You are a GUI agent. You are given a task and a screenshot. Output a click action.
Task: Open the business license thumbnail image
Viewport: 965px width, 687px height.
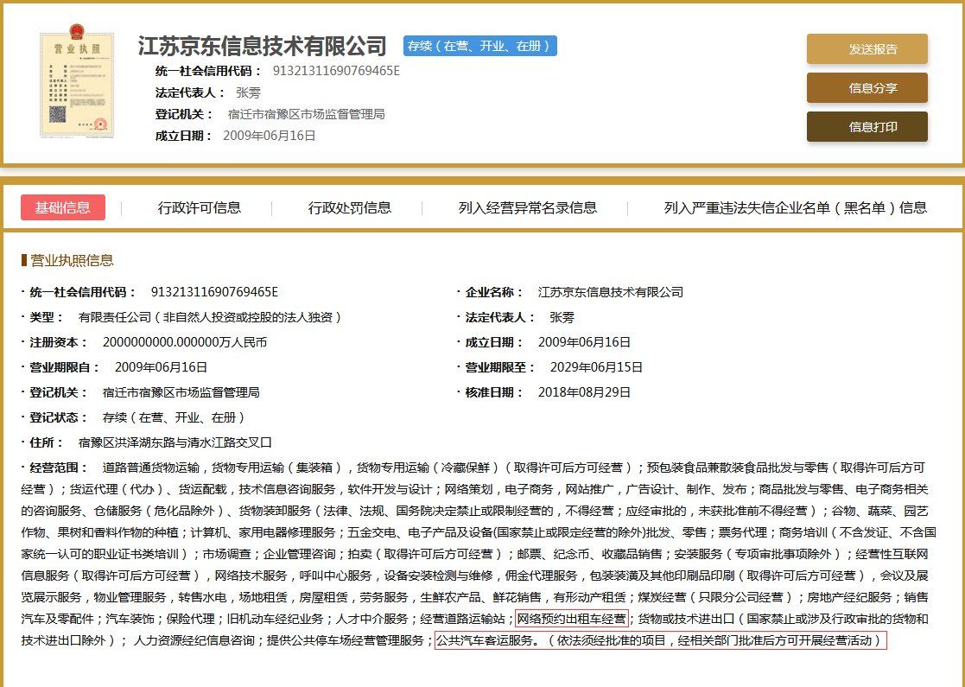77,81
